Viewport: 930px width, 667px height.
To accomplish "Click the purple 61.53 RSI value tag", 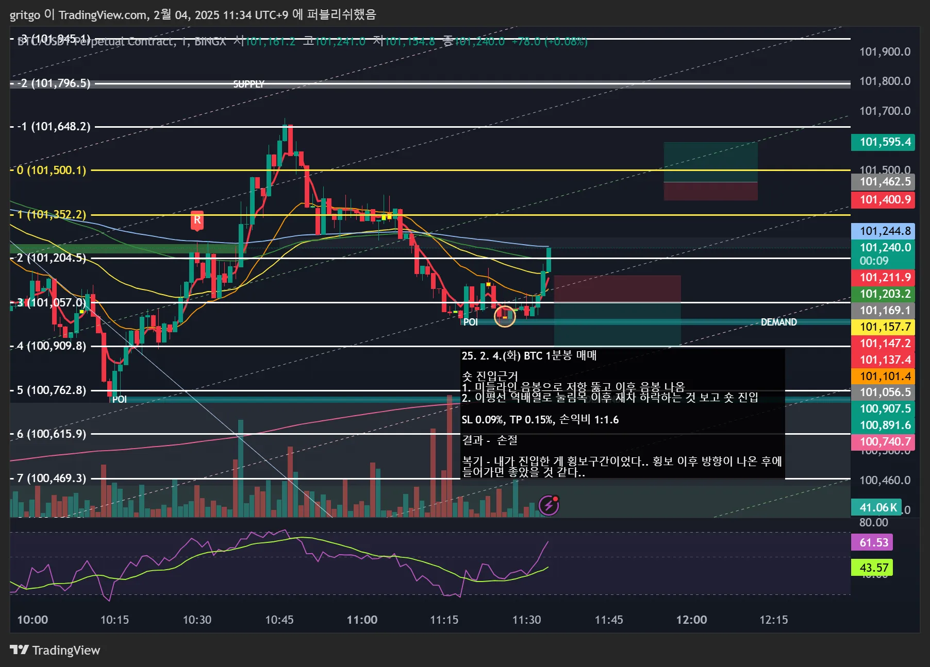I will 872,542.
